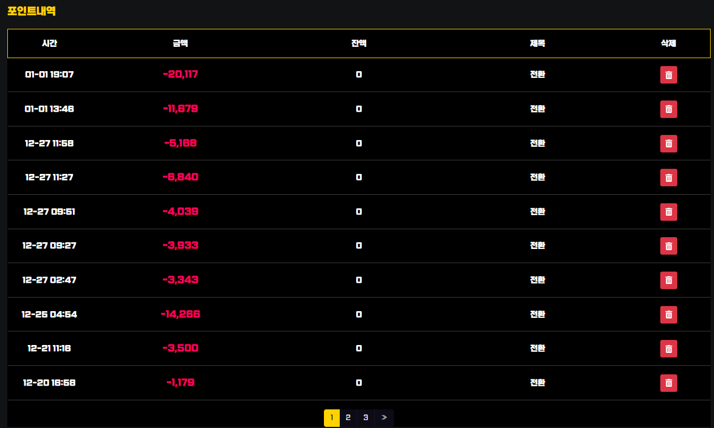Screen dimensions: 714x428
Task: Remove the 12-27 11:27 entry via trash icon
Action: (668, 177)
